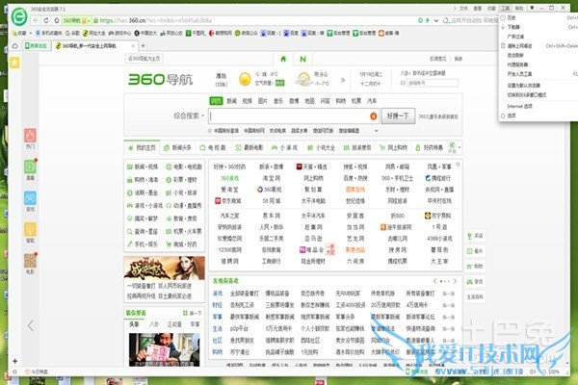Select Internet 选项 in the tools menu

coord(519,106)
